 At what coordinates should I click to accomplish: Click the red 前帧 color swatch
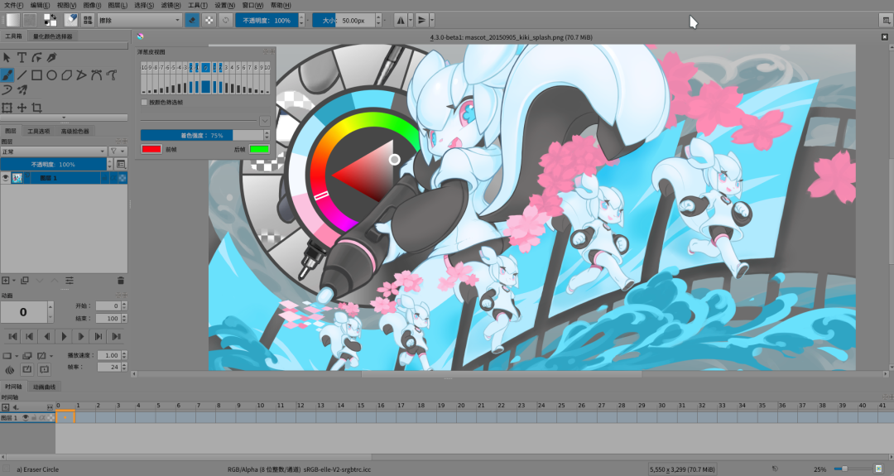point(151,149)
